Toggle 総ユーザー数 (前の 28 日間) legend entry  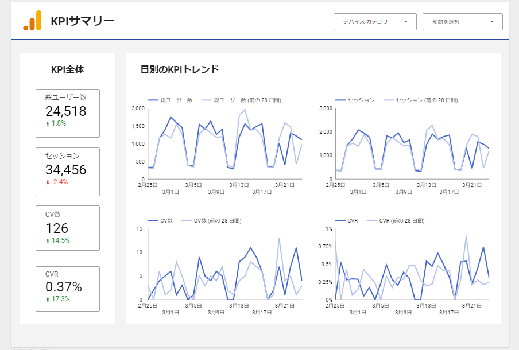tap(246, 100)
